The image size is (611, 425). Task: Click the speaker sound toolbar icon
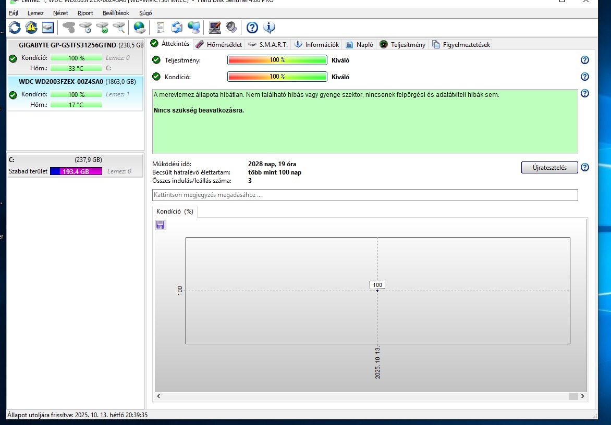[231, 27]
